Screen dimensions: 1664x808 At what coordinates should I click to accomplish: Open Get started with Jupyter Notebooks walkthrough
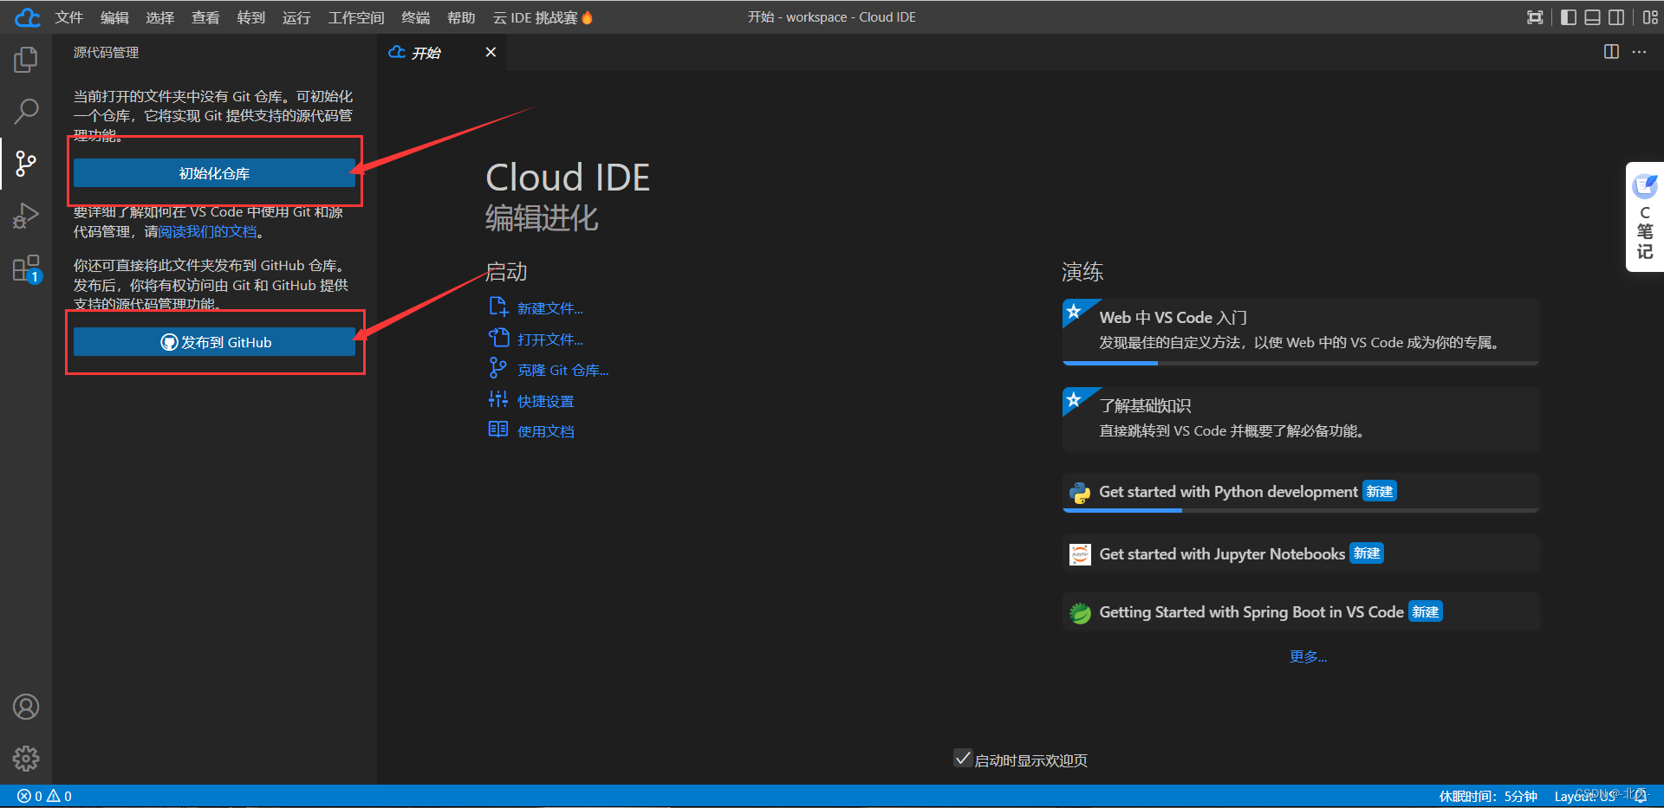pyautogui.click(x=1301, y=553)
